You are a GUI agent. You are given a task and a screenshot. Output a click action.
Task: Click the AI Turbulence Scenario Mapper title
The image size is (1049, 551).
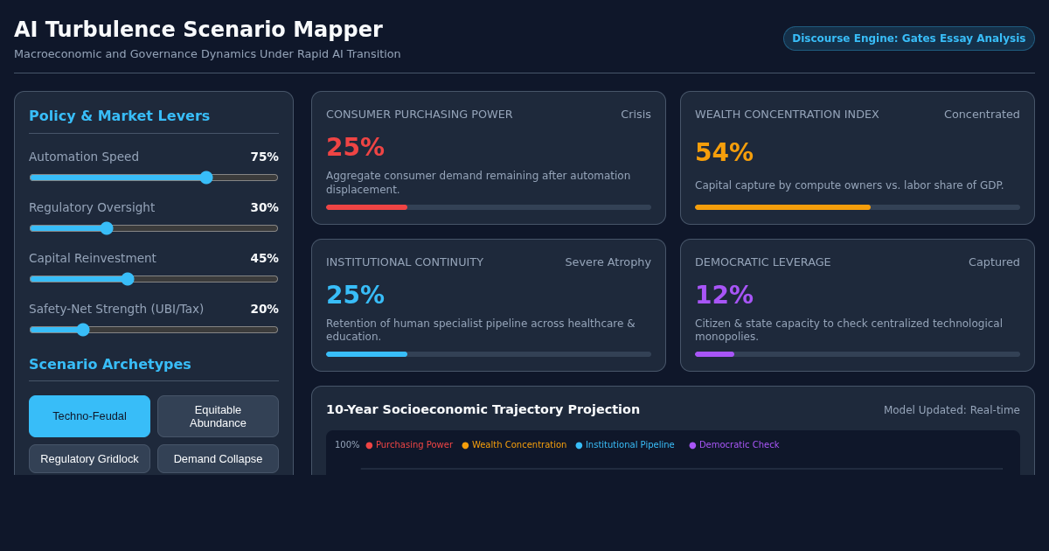(198, 30)
